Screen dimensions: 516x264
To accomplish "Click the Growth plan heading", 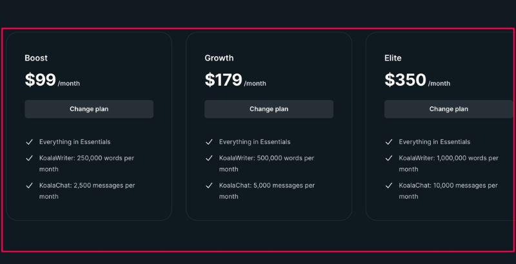I will coord(219,58).
